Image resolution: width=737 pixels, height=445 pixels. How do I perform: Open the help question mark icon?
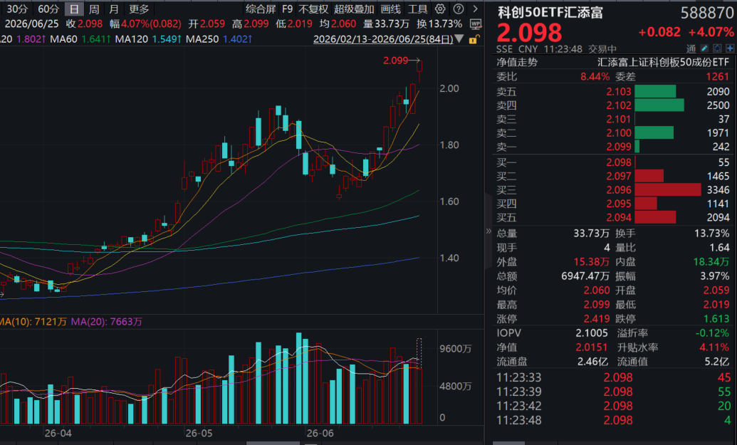459,9
